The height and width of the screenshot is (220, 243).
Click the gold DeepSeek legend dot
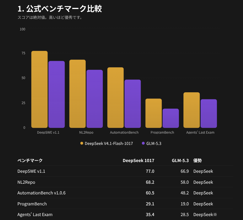82,143
